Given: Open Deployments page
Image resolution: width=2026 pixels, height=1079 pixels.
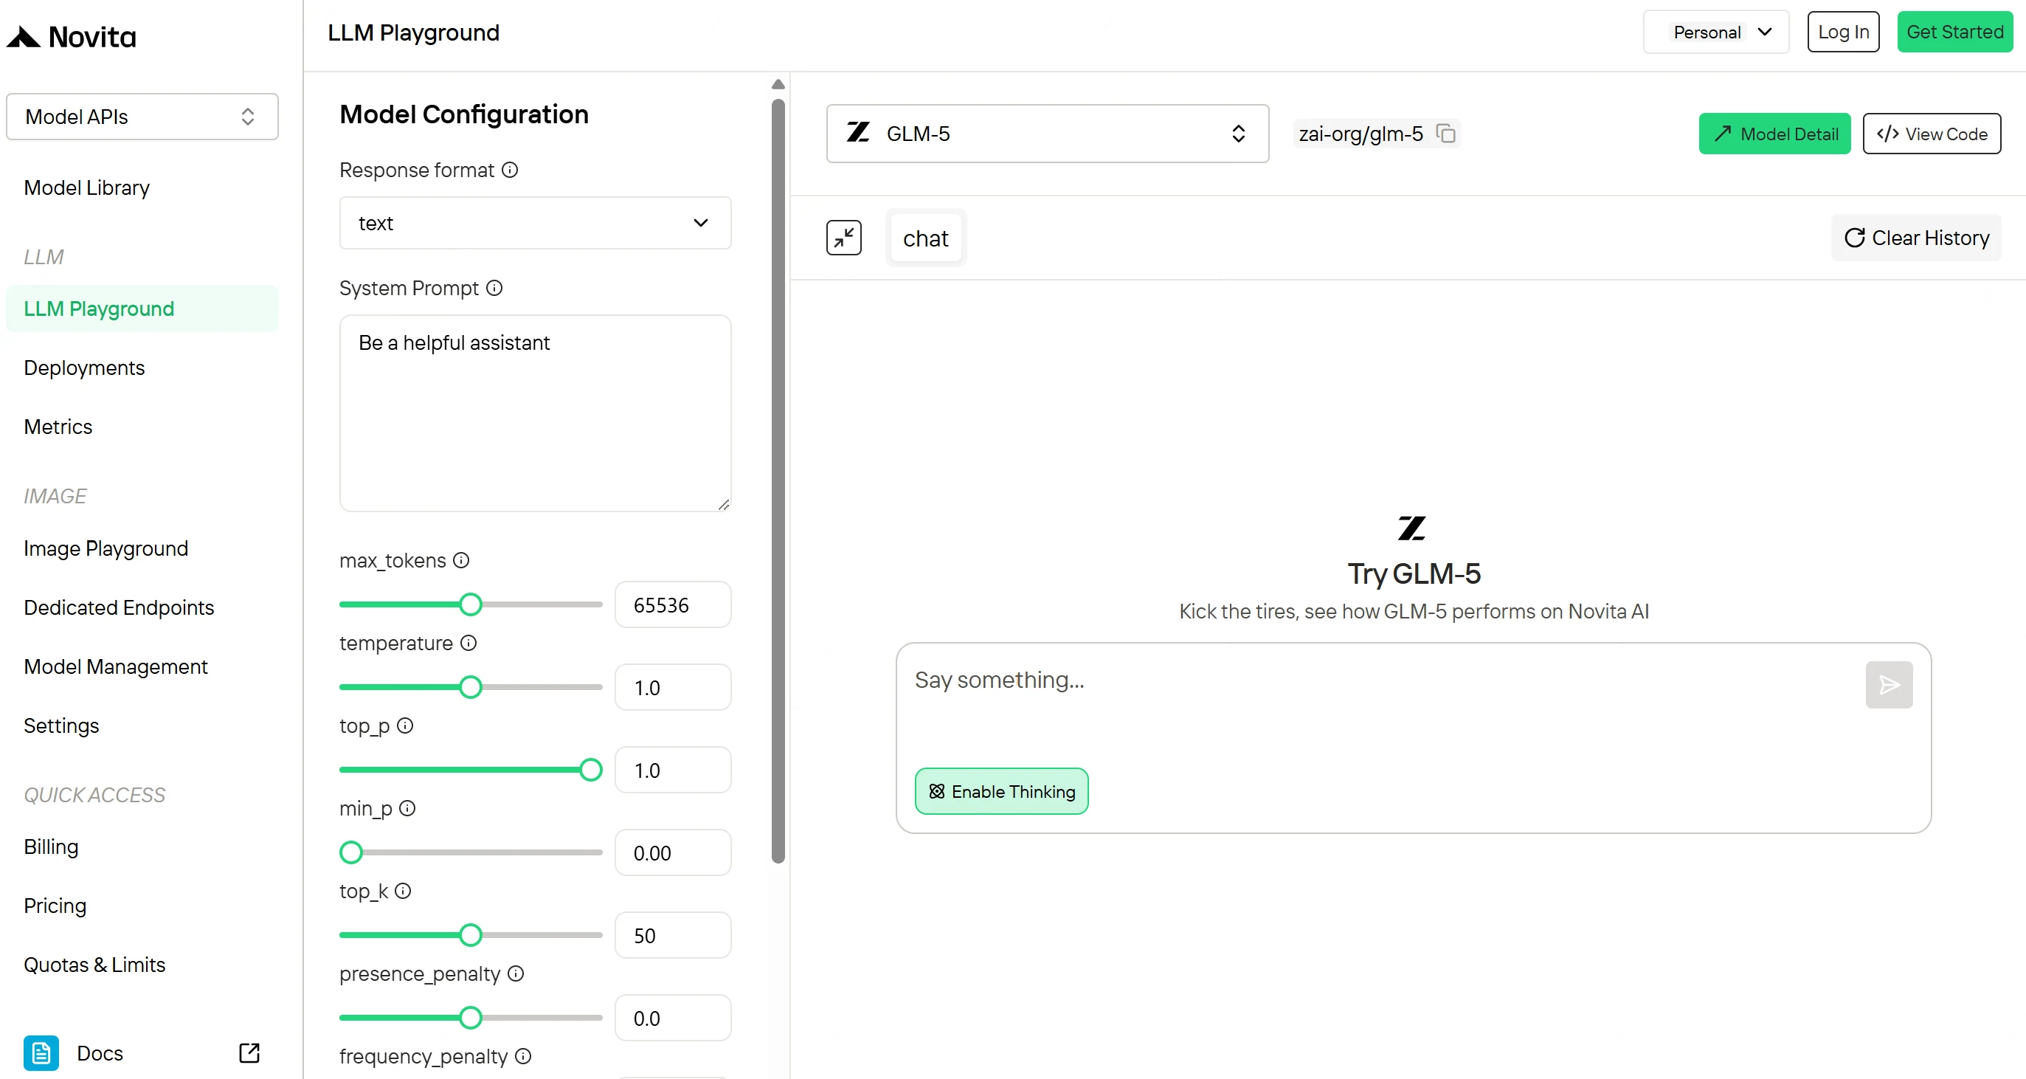Looking at the screenshot, I should pos(84,368).
